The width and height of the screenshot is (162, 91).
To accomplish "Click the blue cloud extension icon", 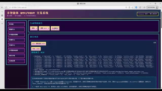I will pyautogui.click(x=136, y=7).
